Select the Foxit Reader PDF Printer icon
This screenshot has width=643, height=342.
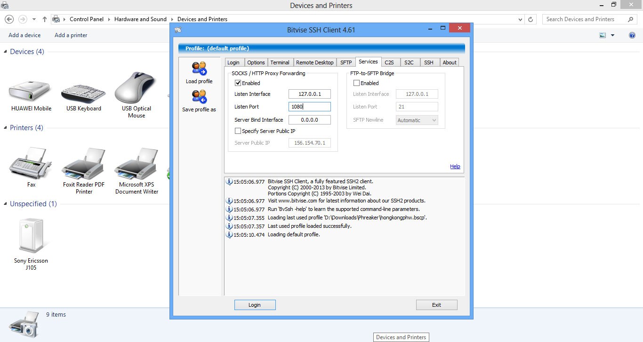click(84, 164)
